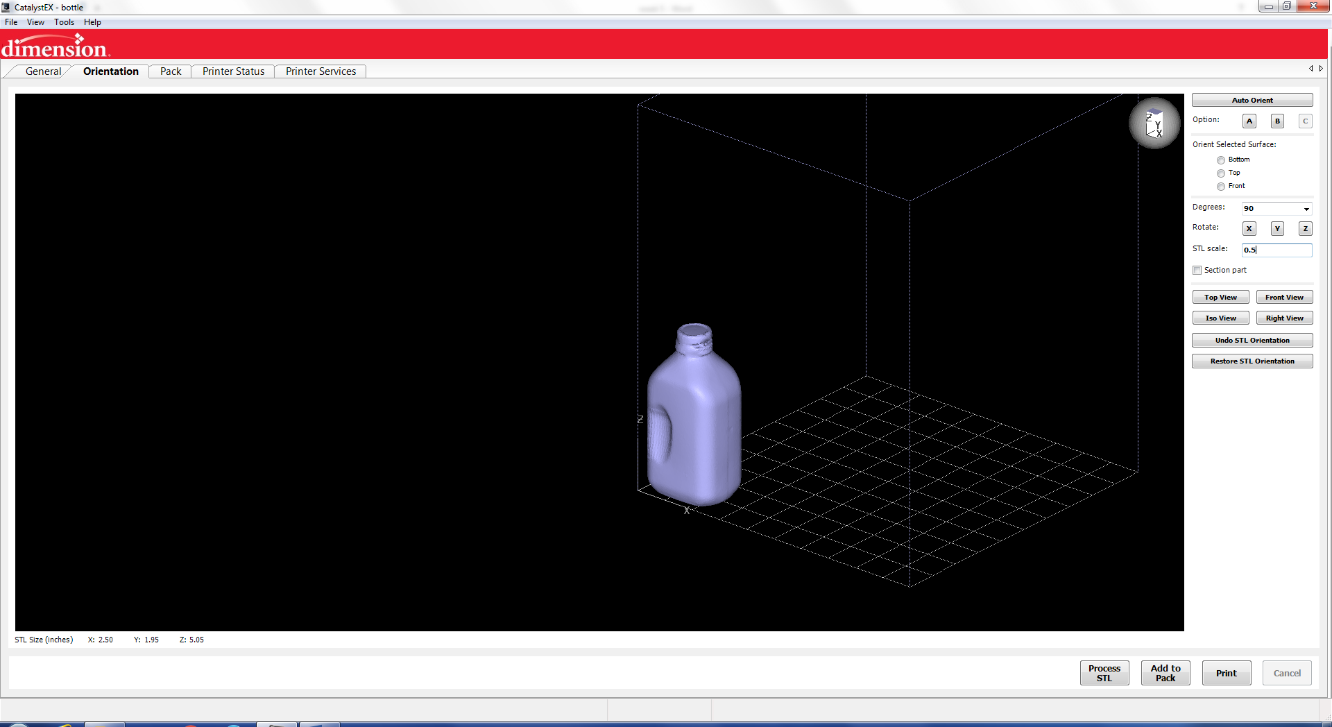Switch to Iso View
Viewport: 1332px width, 727px height.
pyautogui.click(x=1220, y=318)
